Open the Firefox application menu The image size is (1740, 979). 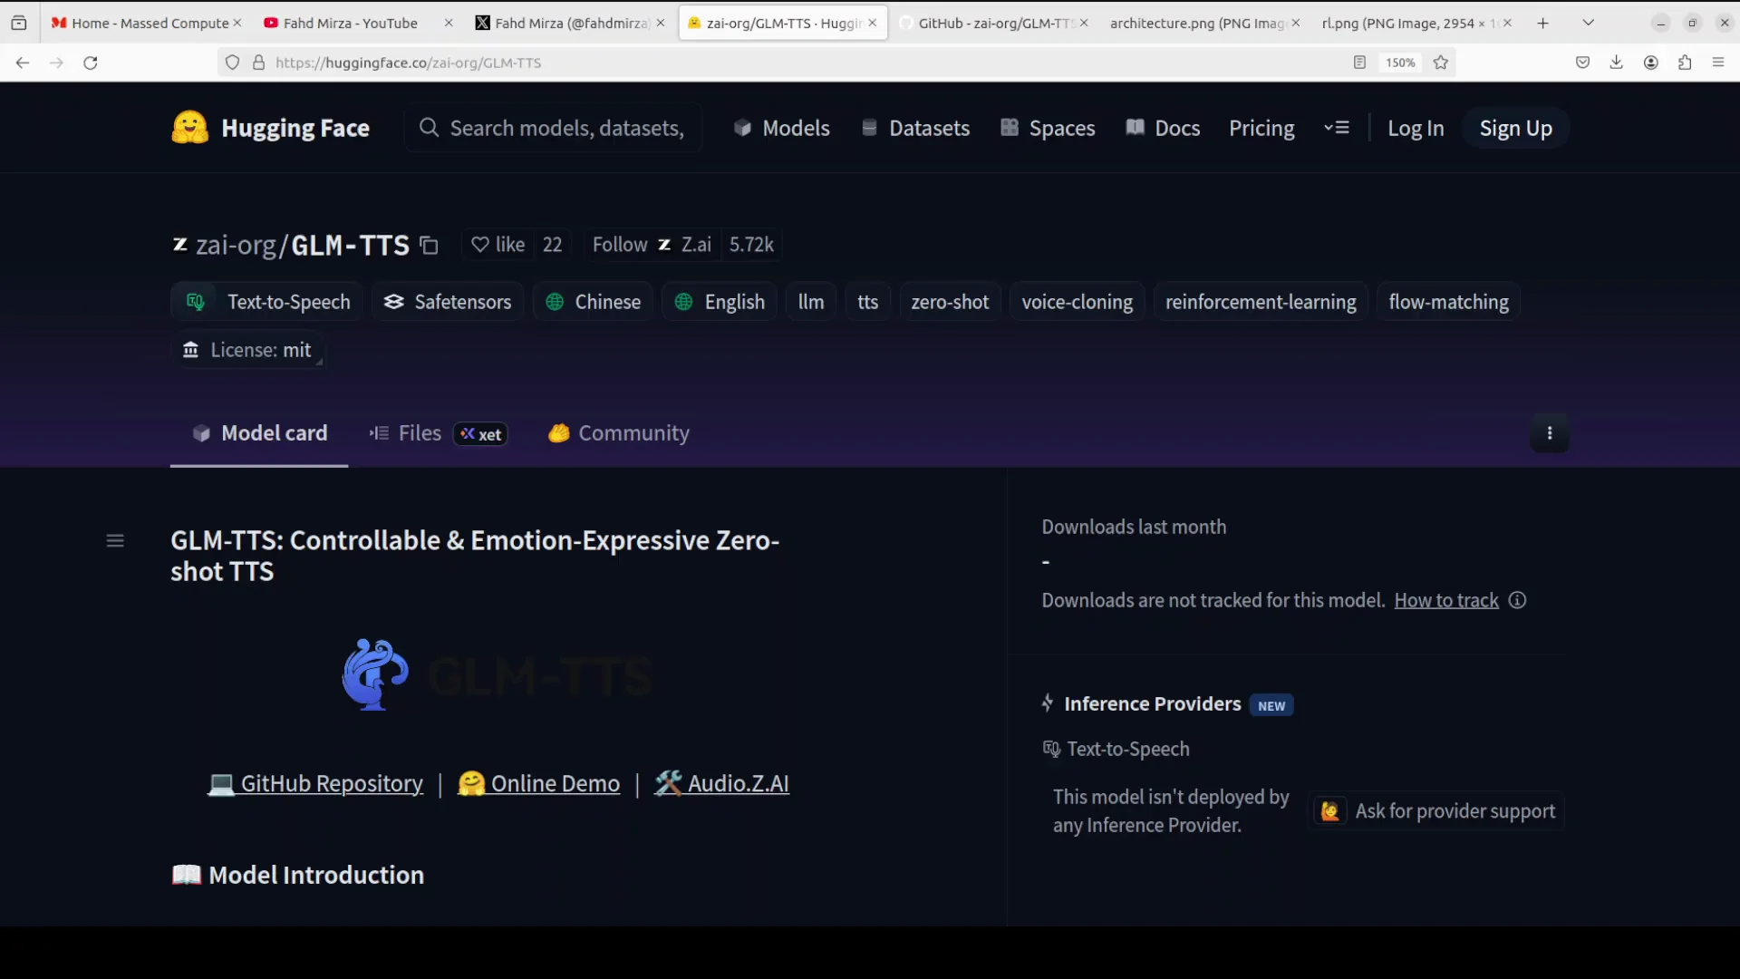coord(1718,63)
